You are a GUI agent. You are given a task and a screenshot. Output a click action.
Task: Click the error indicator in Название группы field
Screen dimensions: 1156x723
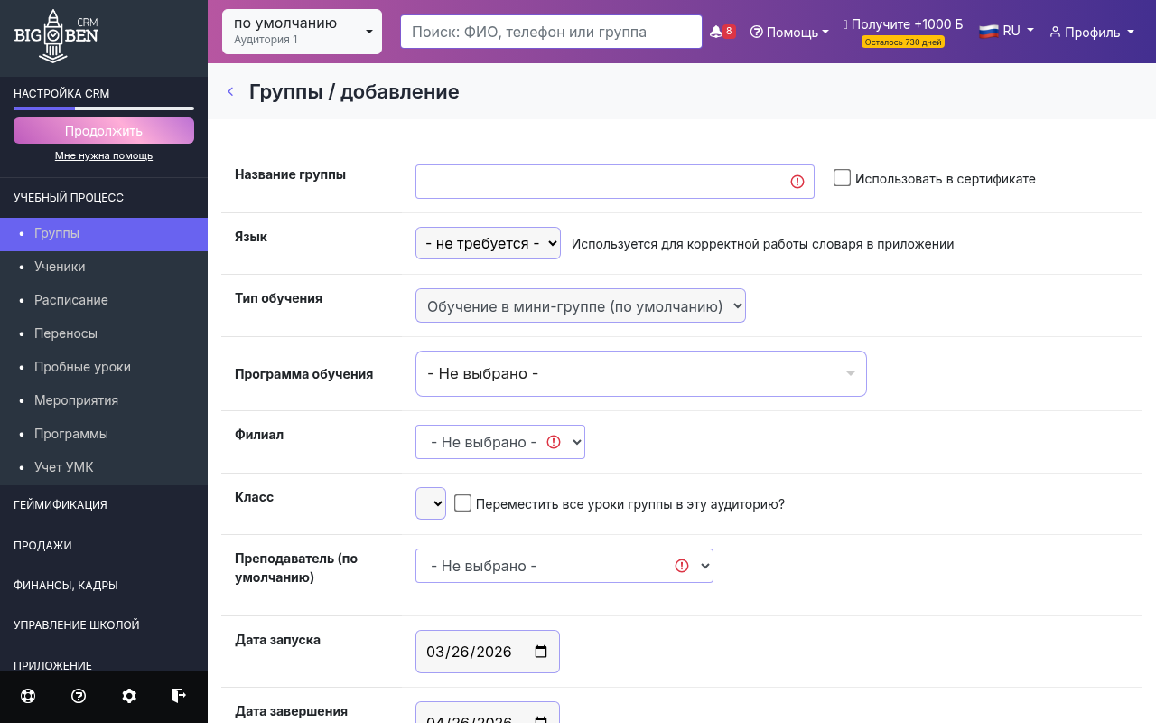tap(797, 182)
